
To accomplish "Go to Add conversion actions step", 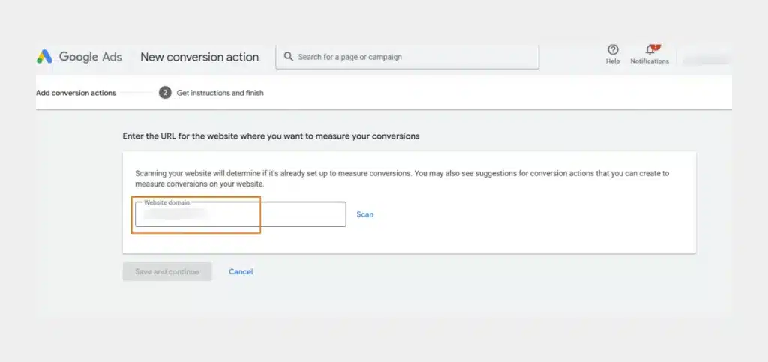I will 76,93.
